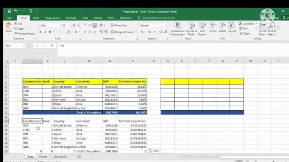Switch to the View tab
This screenshot has height=162, width=289.
[x=111, y=18]
